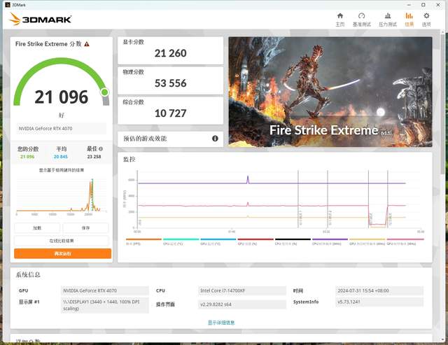Click the NVIDIA GeForce RTX 4070 field under the gauge

pos(62,129)
